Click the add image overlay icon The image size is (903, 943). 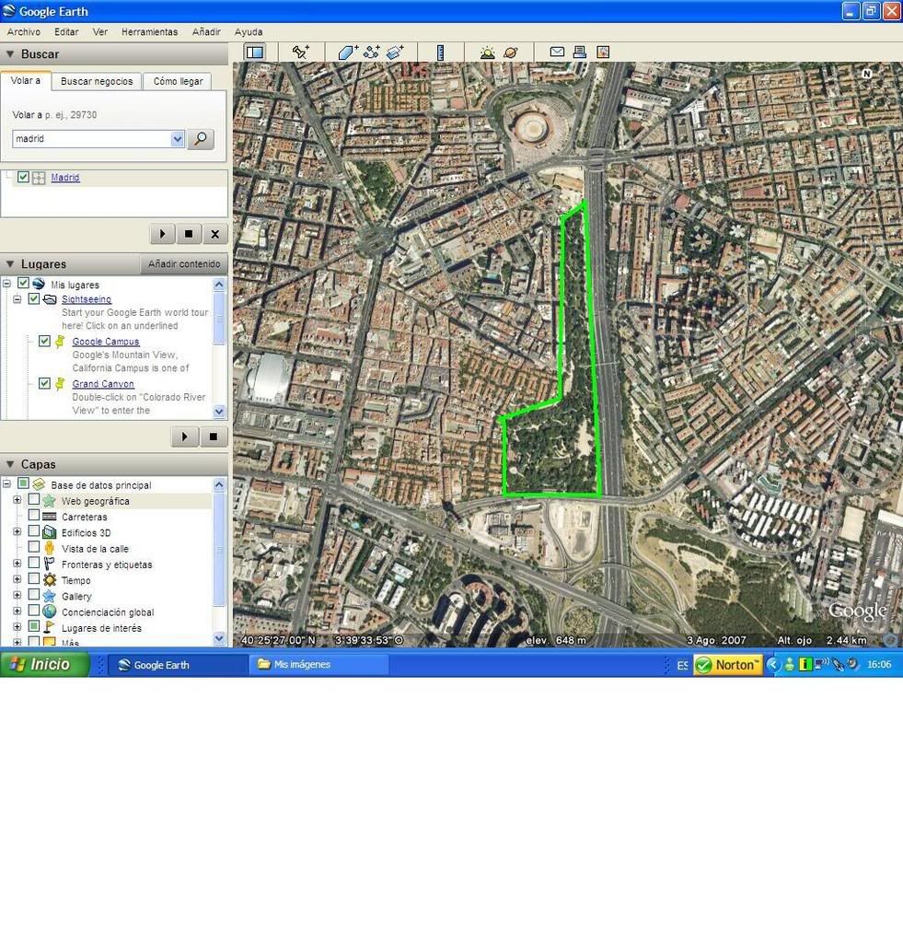pos(396,52)
